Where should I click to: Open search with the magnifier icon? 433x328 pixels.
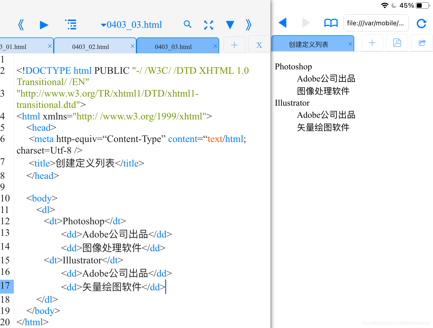coord(187,24)
